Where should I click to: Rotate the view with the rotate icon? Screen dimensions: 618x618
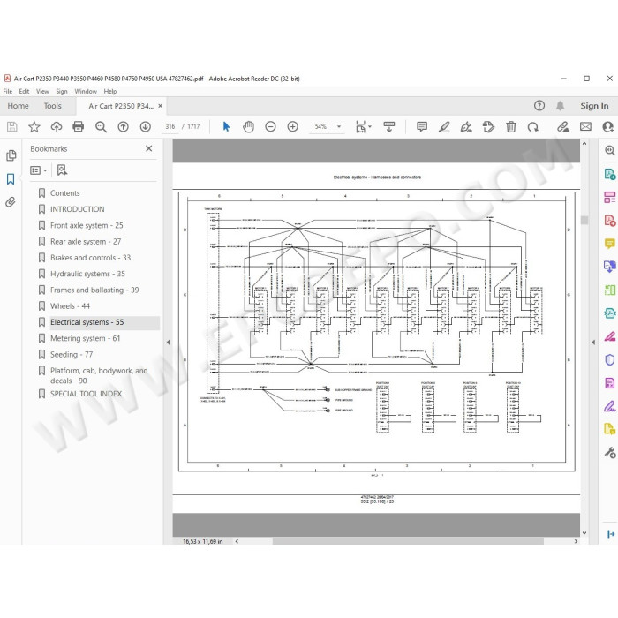[533, 126]
